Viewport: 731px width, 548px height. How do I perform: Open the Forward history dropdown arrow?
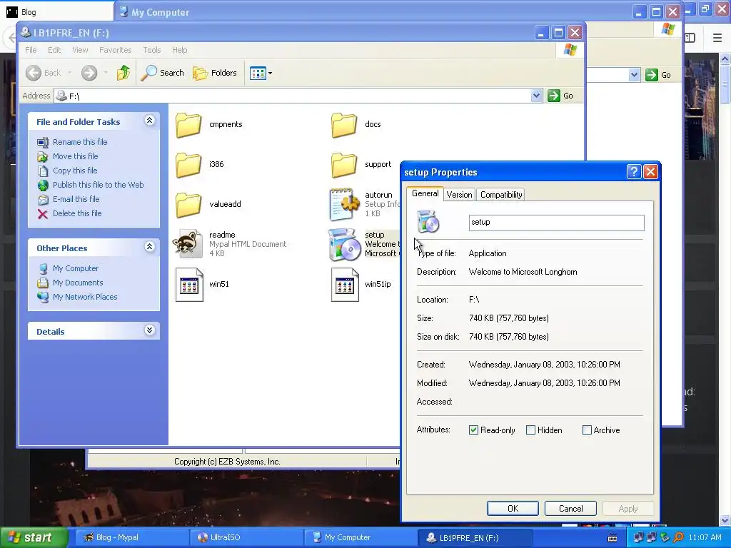[106, 73]
